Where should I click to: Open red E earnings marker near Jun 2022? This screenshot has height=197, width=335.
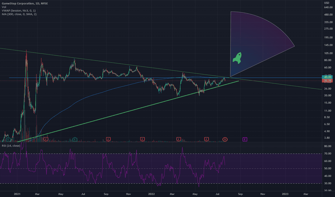[x=206, y=139]
